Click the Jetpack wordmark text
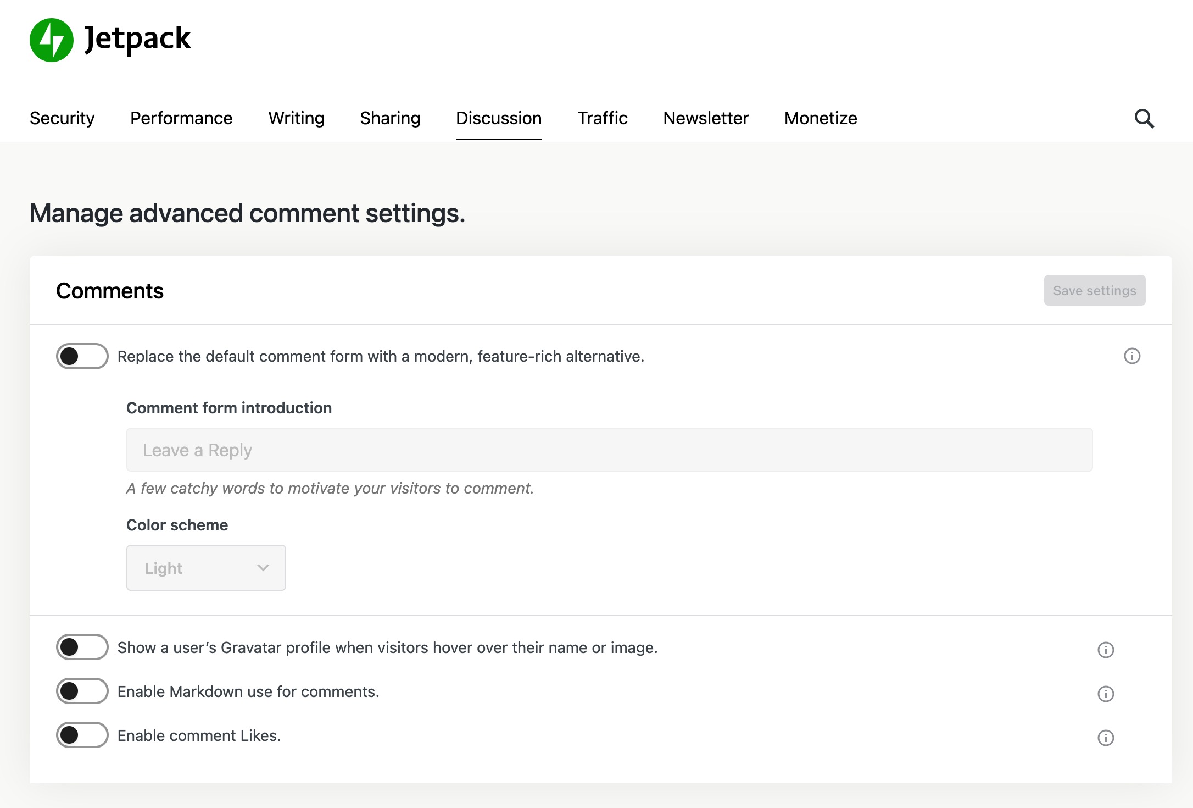The width and height of the screenshot is (1193, 808). coord(137,40)
